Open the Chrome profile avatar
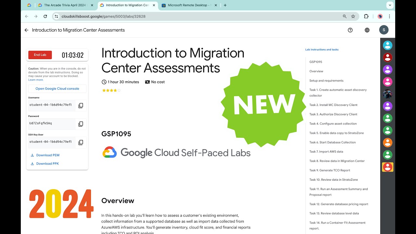 [x=380, y=16]
